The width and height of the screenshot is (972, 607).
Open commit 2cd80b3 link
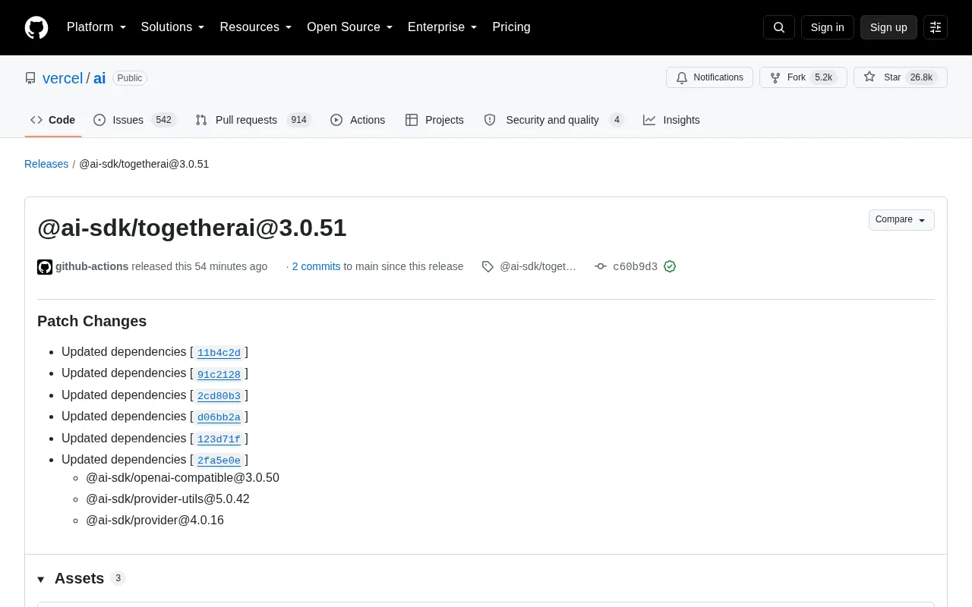(219, 395)
